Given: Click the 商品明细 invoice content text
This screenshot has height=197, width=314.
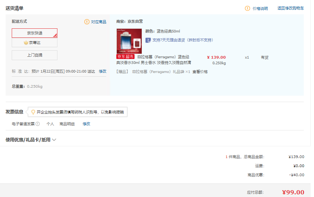Looking at the screenshot, I should click(x=67, y=124).
